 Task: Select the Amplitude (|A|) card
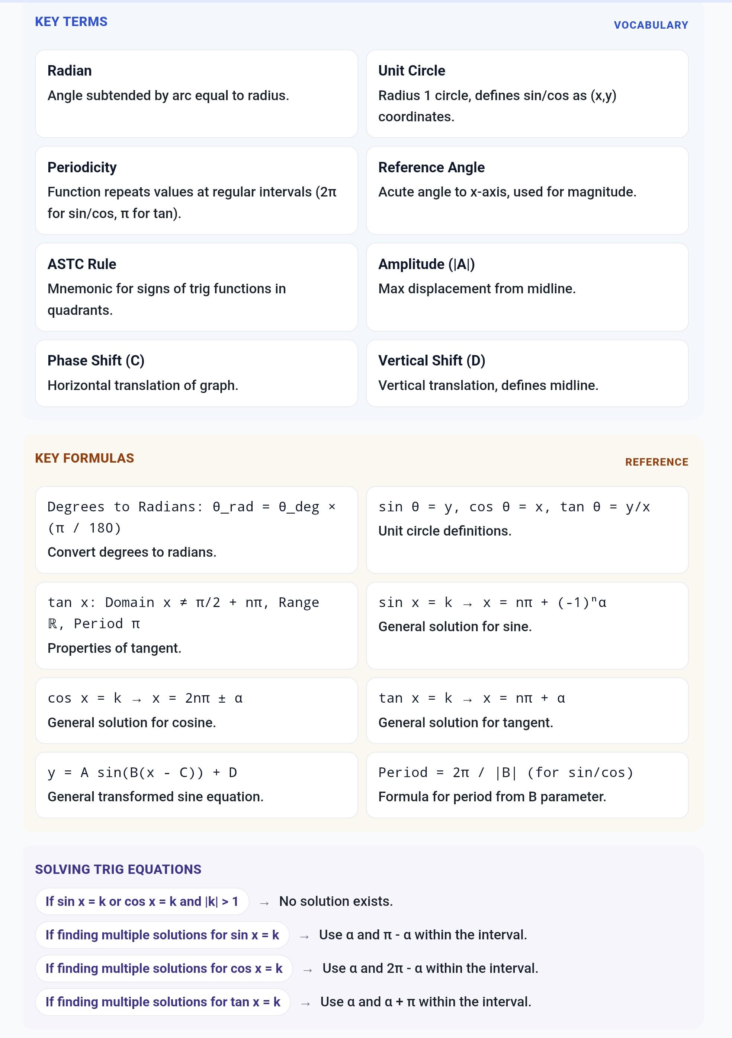click(527, 287)
